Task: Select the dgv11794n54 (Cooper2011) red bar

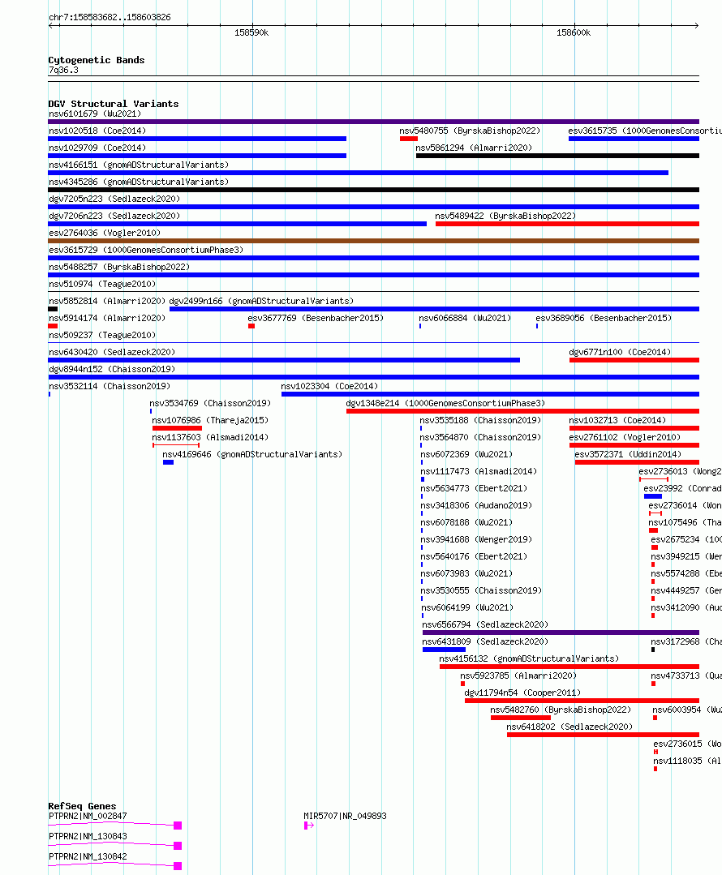Action: tap(582, 701)
